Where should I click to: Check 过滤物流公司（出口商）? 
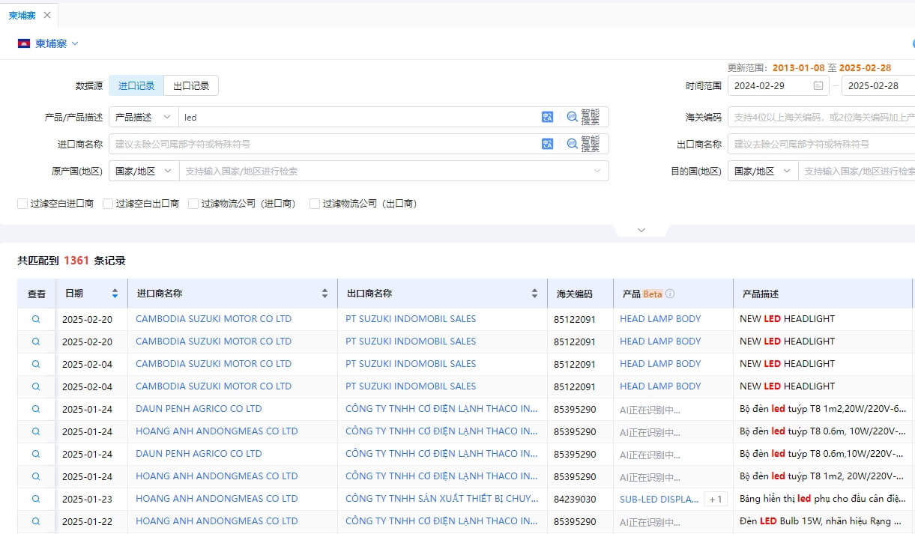(315, 203)
